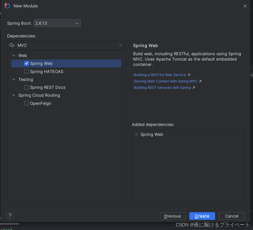Remove Spring Web from added dependencies
The height and width of the screenshot is (230, 253).
[x=136, y=134]
